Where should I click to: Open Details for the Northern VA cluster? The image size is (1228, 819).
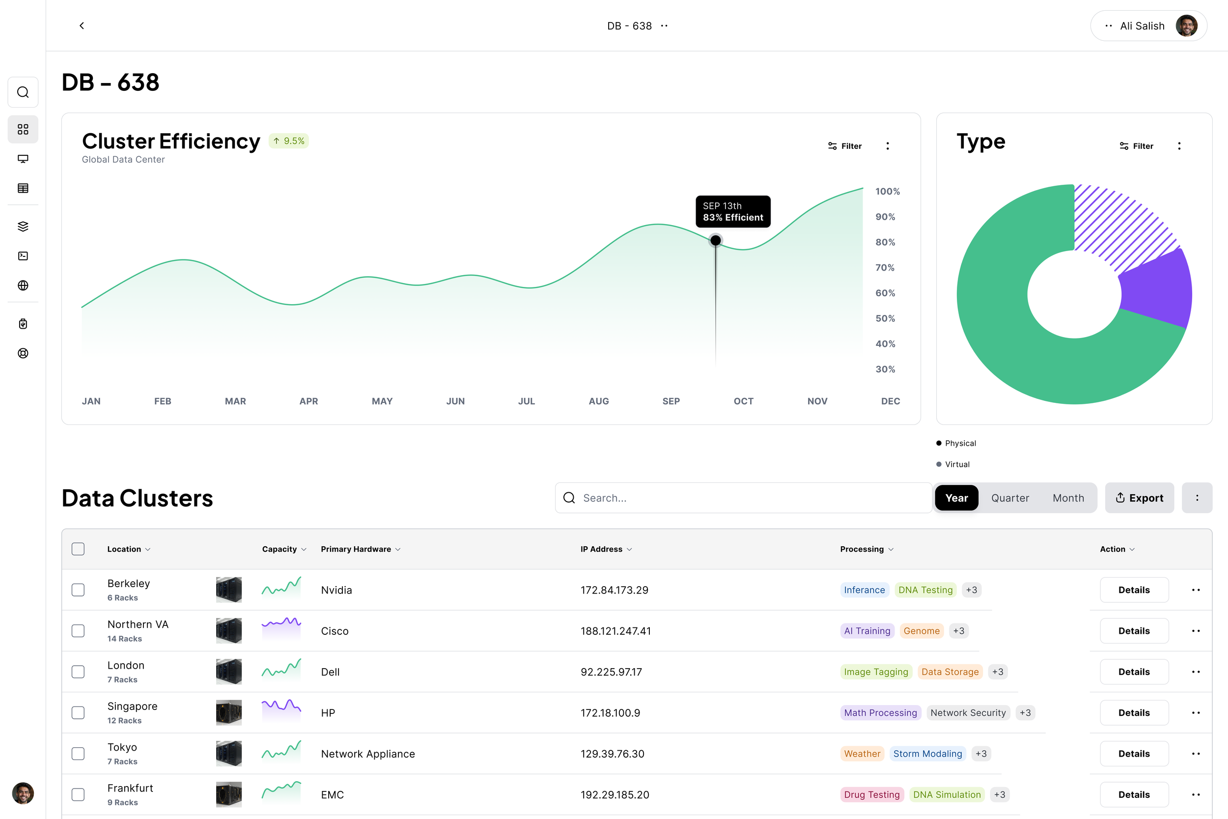[1134, 631]
